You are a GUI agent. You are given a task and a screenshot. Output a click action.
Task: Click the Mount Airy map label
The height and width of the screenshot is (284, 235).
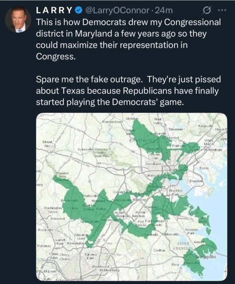[x=47, y=143]
